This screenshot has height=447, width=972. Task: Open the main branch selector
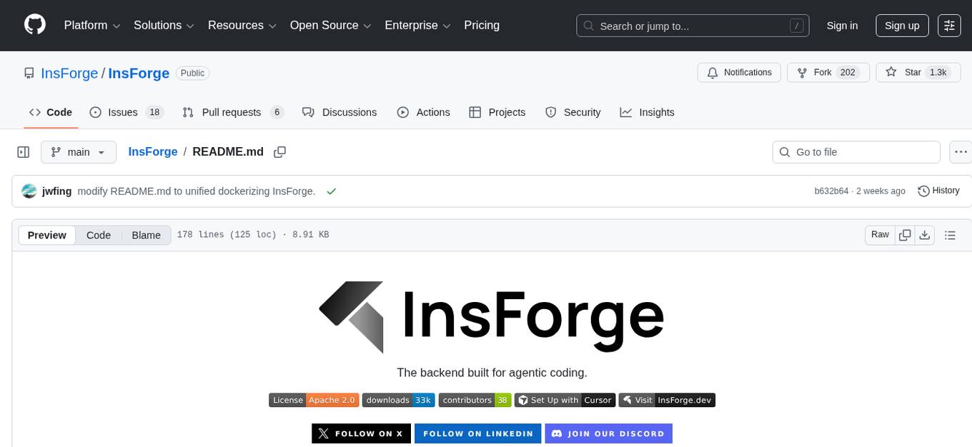pyautogui.click(x=79, y=151)
